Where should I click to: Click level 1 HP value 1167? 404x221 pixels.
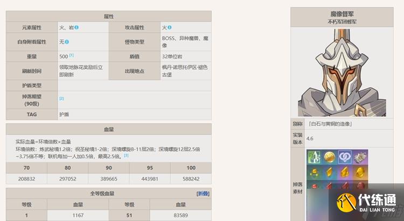point(78,215)
